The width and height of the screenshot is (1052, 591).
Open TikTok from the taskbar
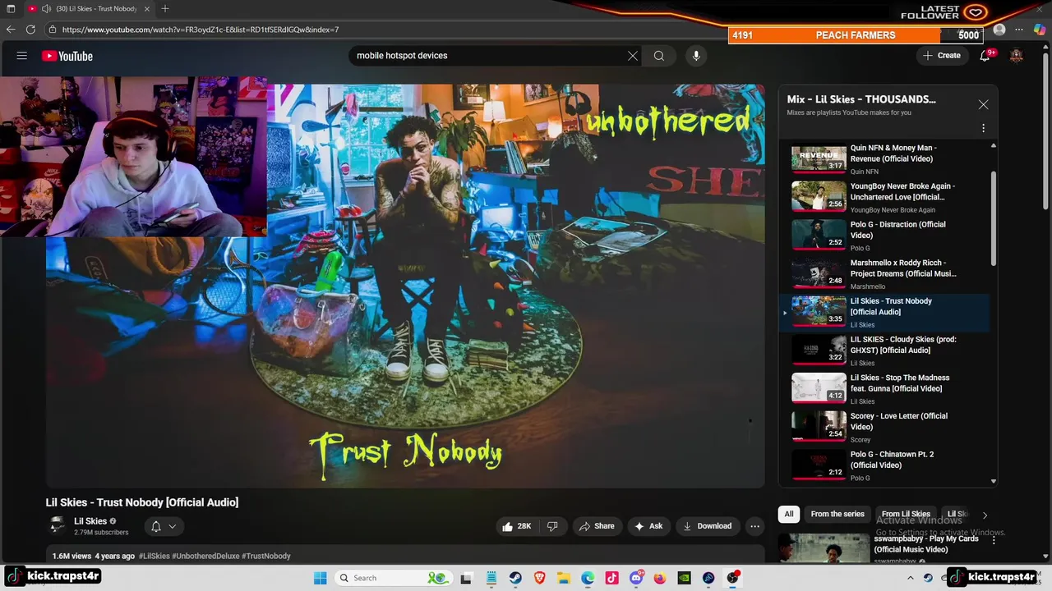click(611, 578)
